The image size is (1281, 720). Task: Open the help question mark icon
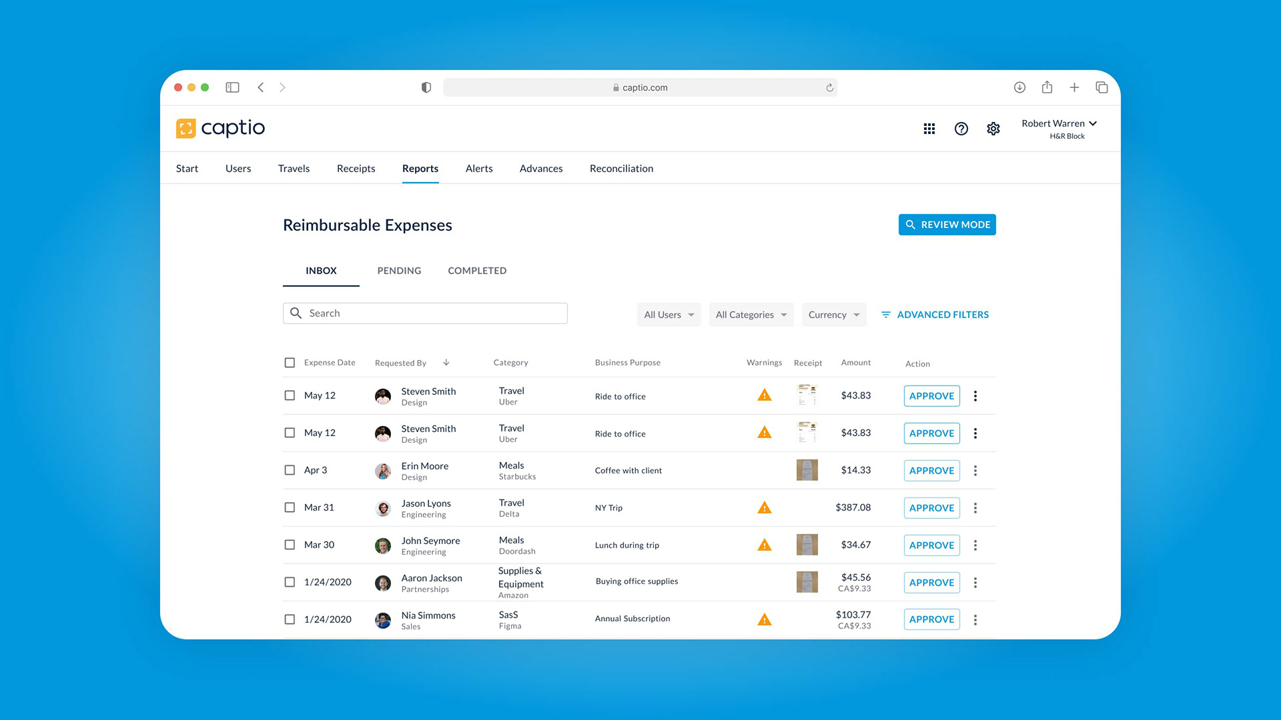click(961, 129)
